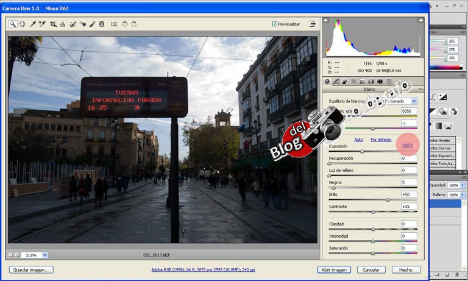
Task: Click the Brillo slider handle
Action: (388, 199)
